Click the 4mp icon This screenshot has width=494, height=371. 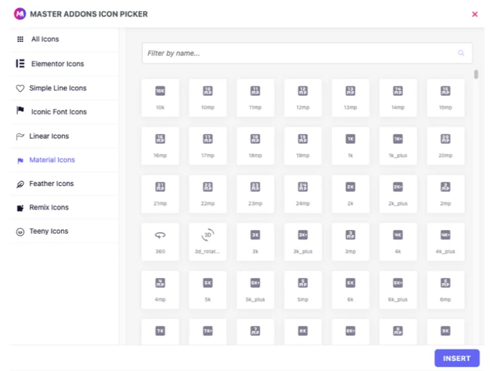pos(160,289)
